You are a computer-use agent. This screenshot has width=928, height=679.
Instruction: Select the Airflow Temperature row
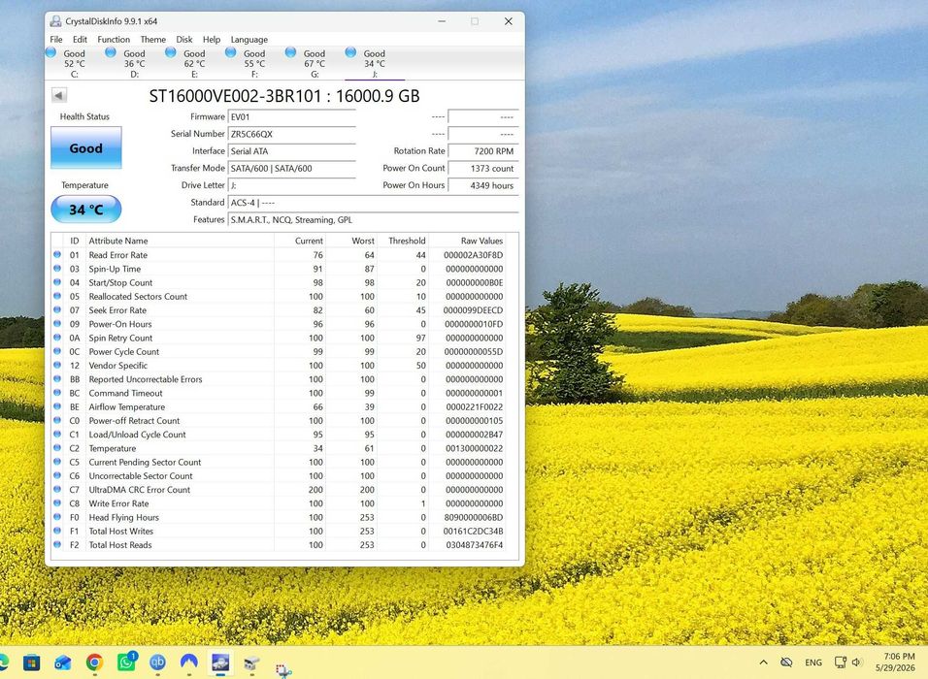[279, 406]
